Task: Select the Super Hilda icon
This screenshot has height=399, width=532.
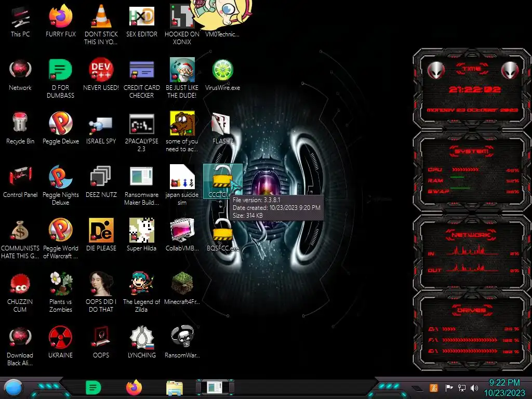Action: [141, 235]
